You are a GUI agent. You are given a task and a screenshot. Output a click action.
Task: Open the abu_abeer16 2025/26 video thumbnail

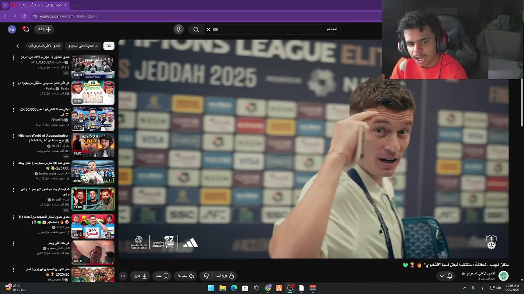pyautogui.click(x=93, y=274)
